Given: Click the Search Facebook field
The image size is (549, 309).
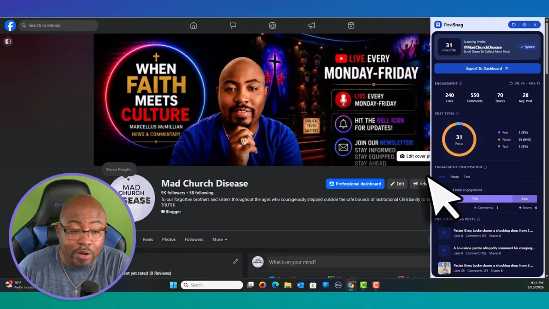Looking at the screenshot, I should (x=58, y=25).
